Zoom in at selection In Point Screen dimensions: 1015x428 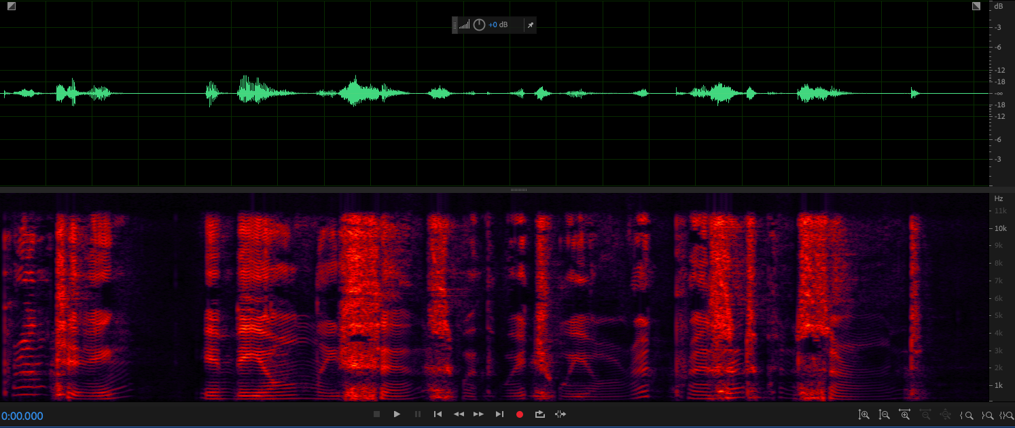966,414
